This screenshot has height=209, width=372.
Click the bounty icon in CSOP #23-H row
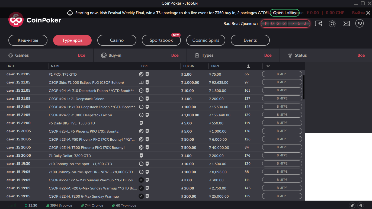141,147
